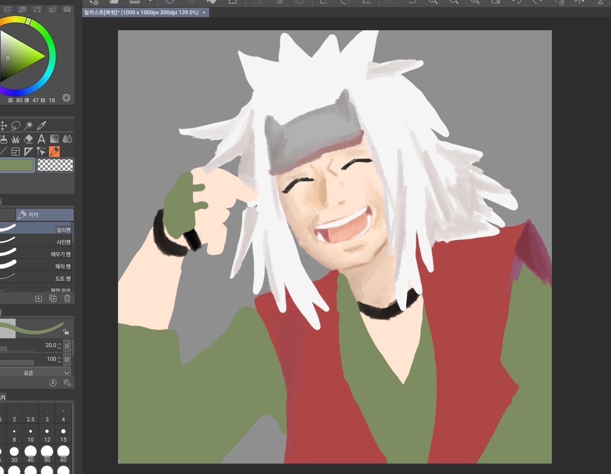Pick brush size preset 50
611x474 pixels.
coord(47,454)
